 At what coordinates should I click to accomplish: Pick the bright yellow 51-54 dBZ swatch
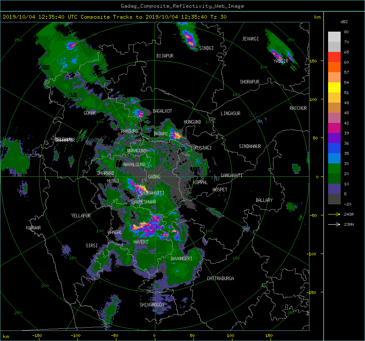point(334,88)
